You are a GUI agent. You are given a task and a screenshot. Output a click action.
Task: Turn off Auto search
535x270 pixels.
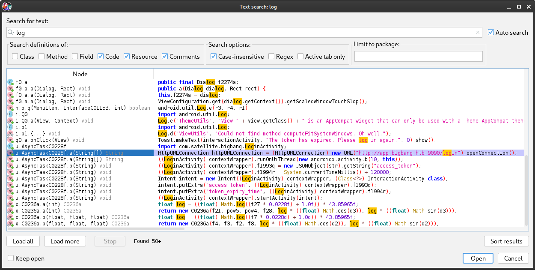point(491,33)
